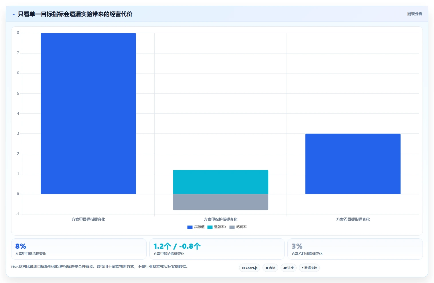
Task: Click the 退款率+ legend label
Action: (x=220, y=227)
